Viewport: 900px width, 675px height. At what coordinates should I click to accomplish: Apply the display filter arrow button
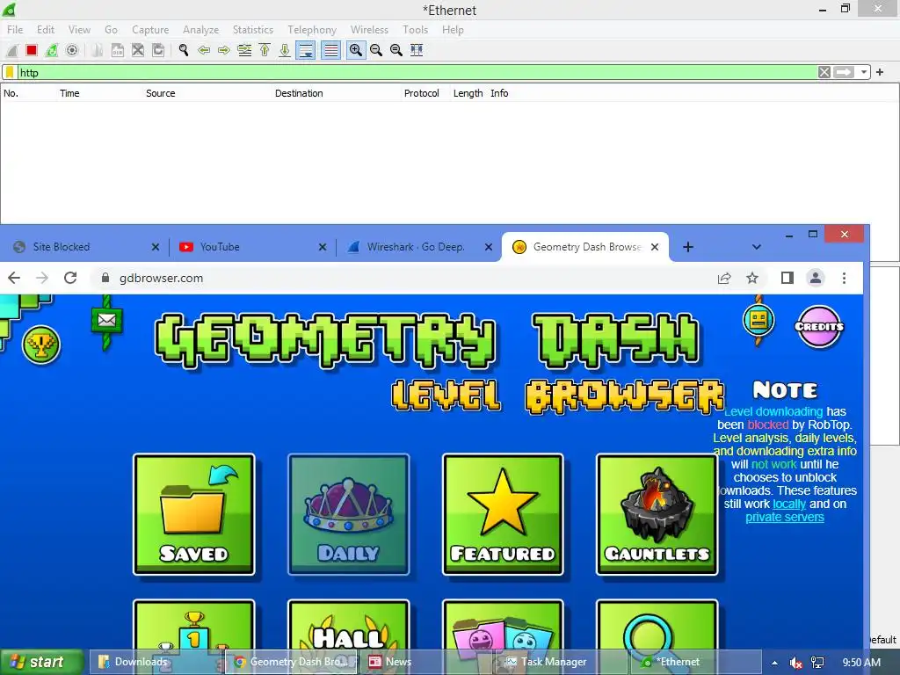coord(844,72)
